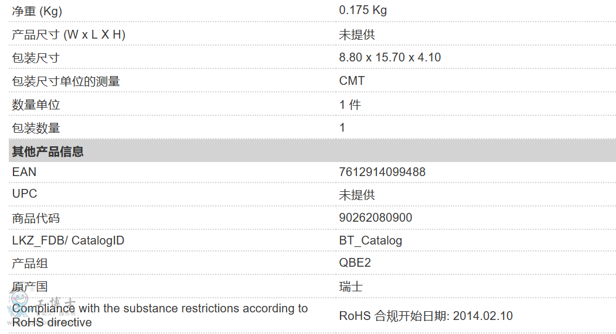Click the LKZ_FDB/ CatalogID label

pos(68,240)
